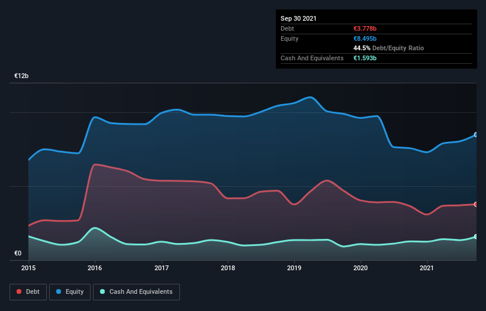Click the €0 y-axis label
This screenshot has height=311, width=486.
pos(18,253)
